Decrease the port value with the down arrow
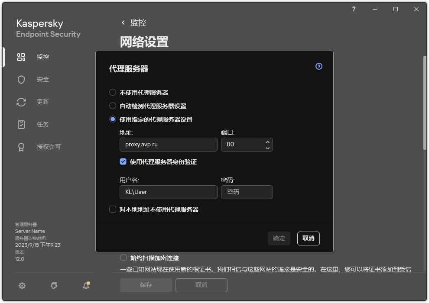This screenshot has height=303, width=429. tap(268, 147)
